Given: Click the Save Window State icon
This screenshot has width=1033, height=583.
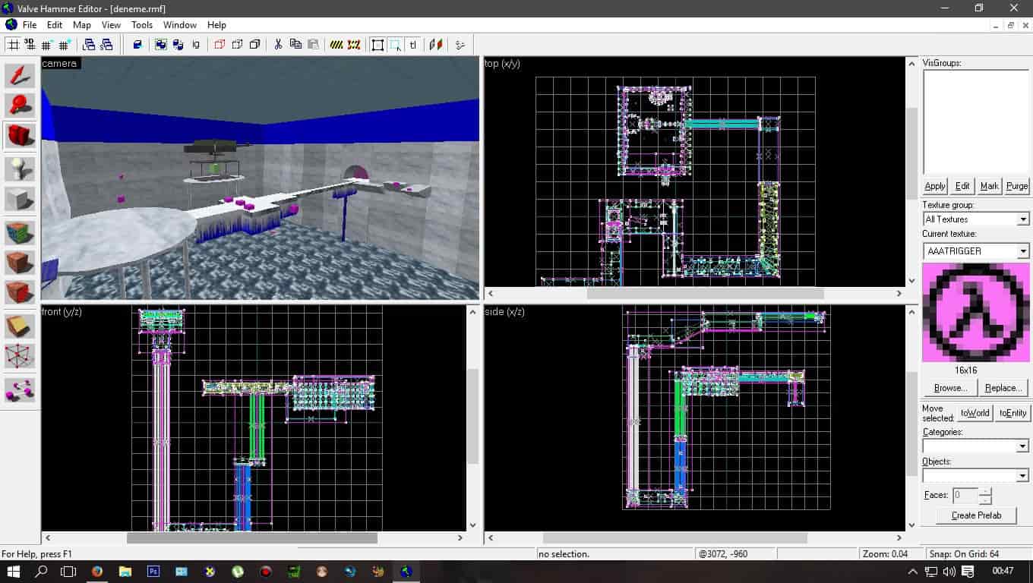Looking at the screenshot, I should pyautogui.click(x=106, y=45).
